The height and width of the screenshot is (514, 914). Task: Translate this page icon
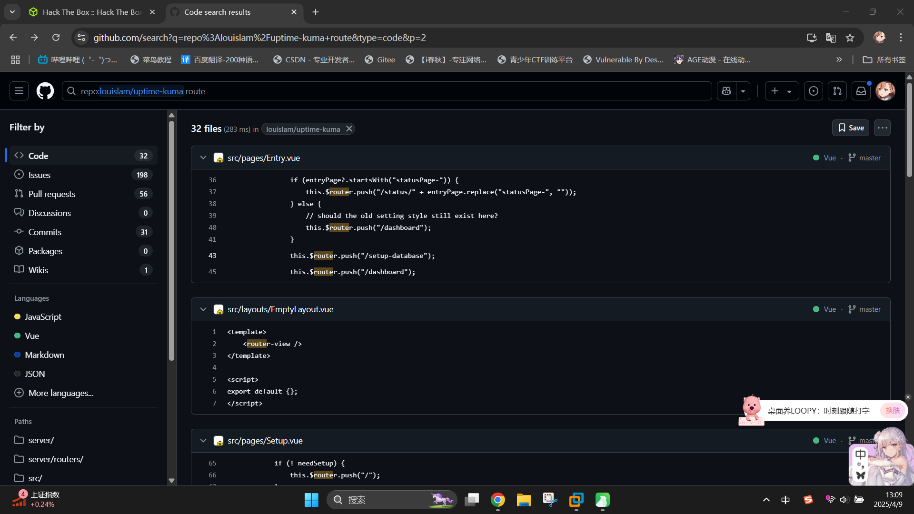coord(831,38)
